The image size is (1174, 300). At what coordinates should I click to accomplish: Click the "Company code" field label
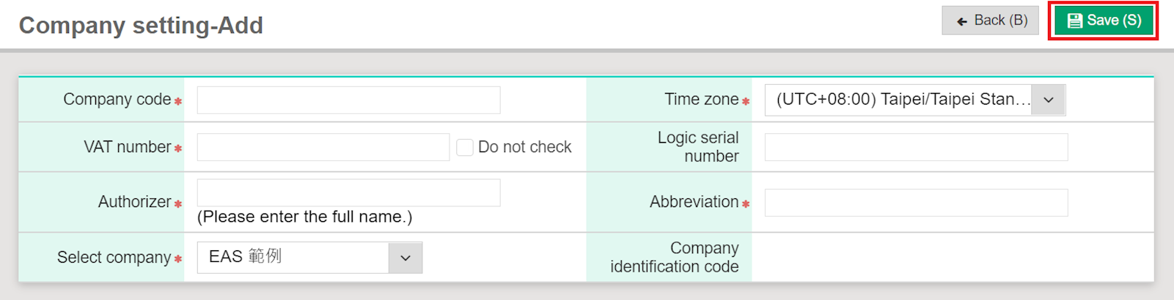[117, 100]
